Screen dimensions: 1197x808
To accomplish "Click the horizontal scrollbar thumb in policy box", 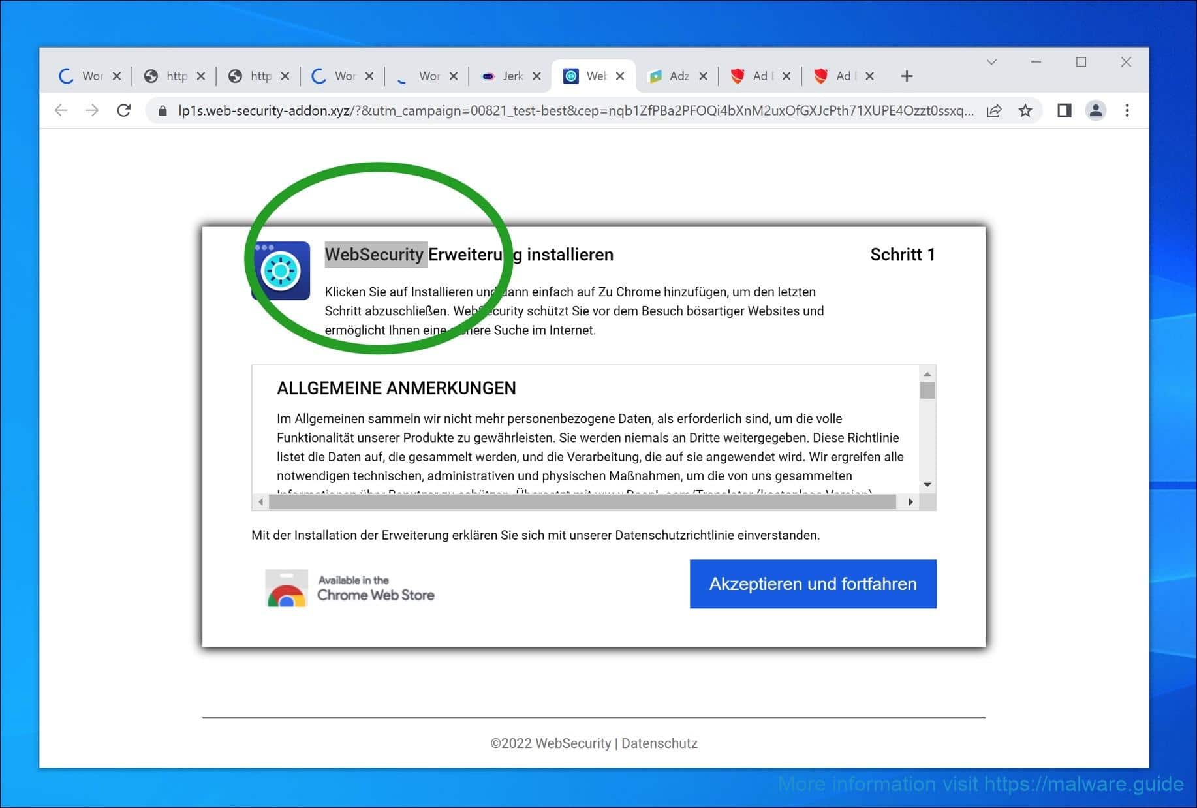I will pyautogui.click(x=582, y=502).
